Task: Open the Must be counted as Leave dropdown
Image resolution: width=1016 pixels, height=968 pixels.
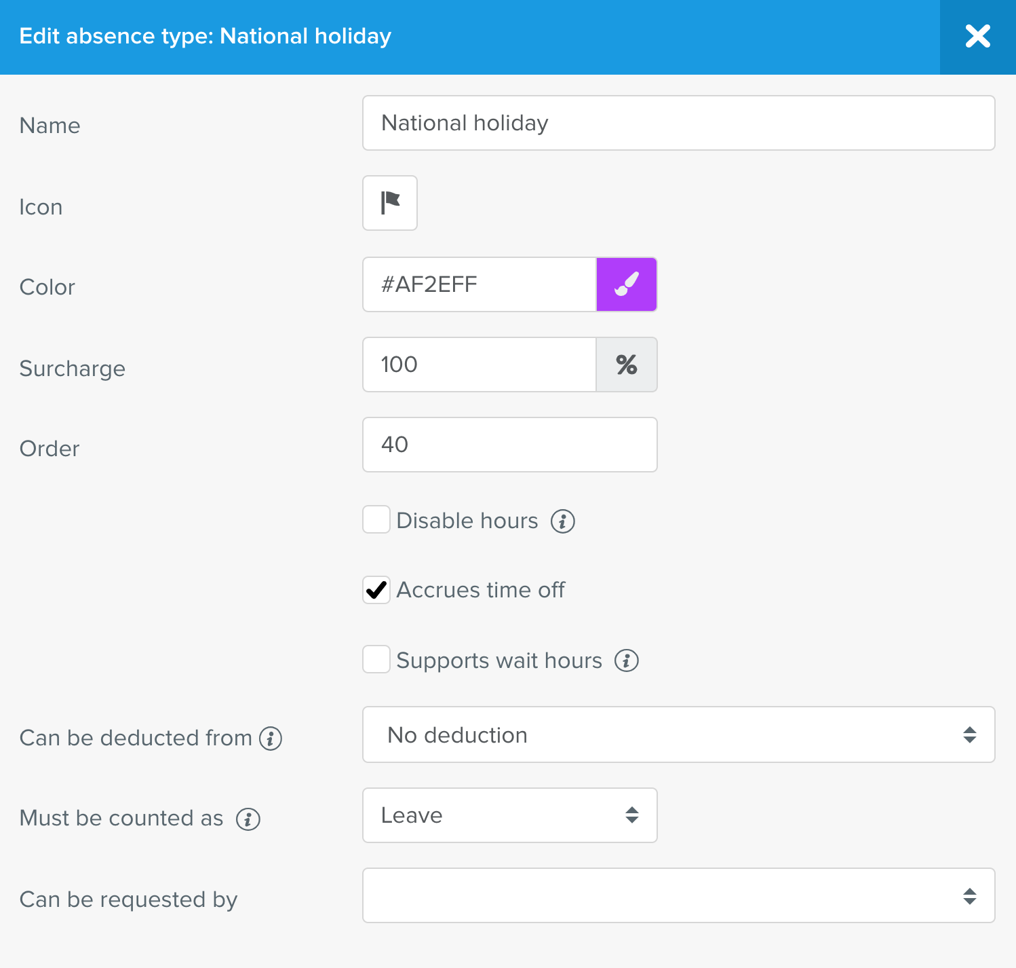Action: coord(509,815)
